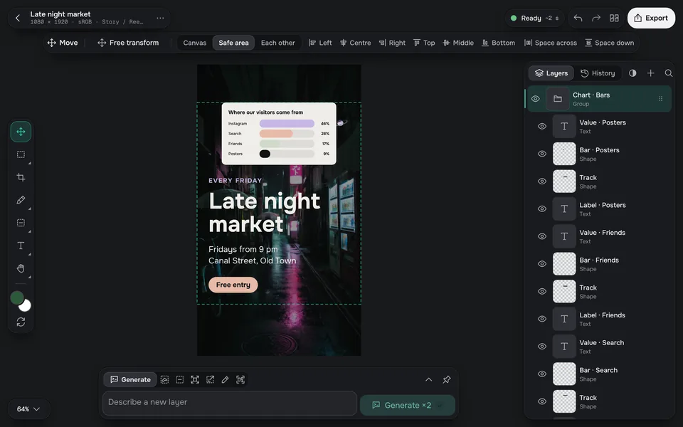Screen dimensions: 683x427
Task: Collapse the generate panel with chevron
Action: tap(428, 379)
